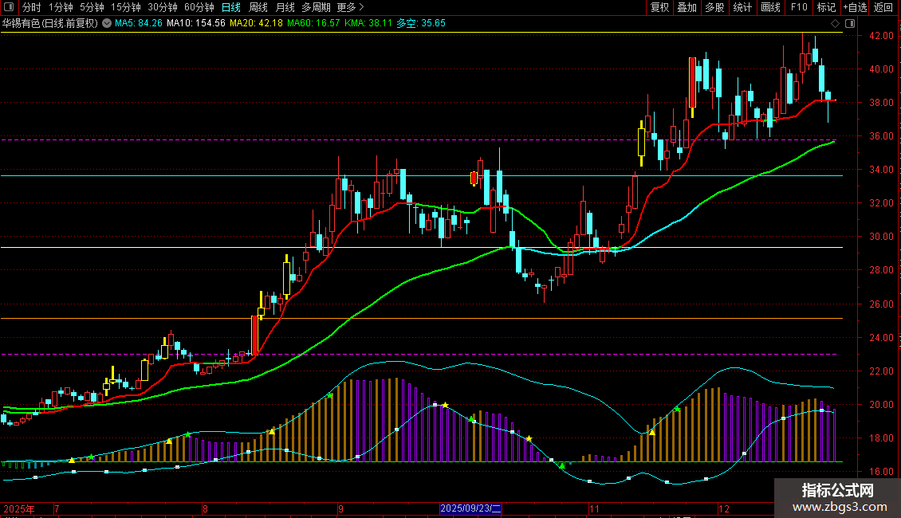Viewport: 901px width, 518px height.
Task: Select the 30分钟 period tab
Action: (x=163, y=7)
